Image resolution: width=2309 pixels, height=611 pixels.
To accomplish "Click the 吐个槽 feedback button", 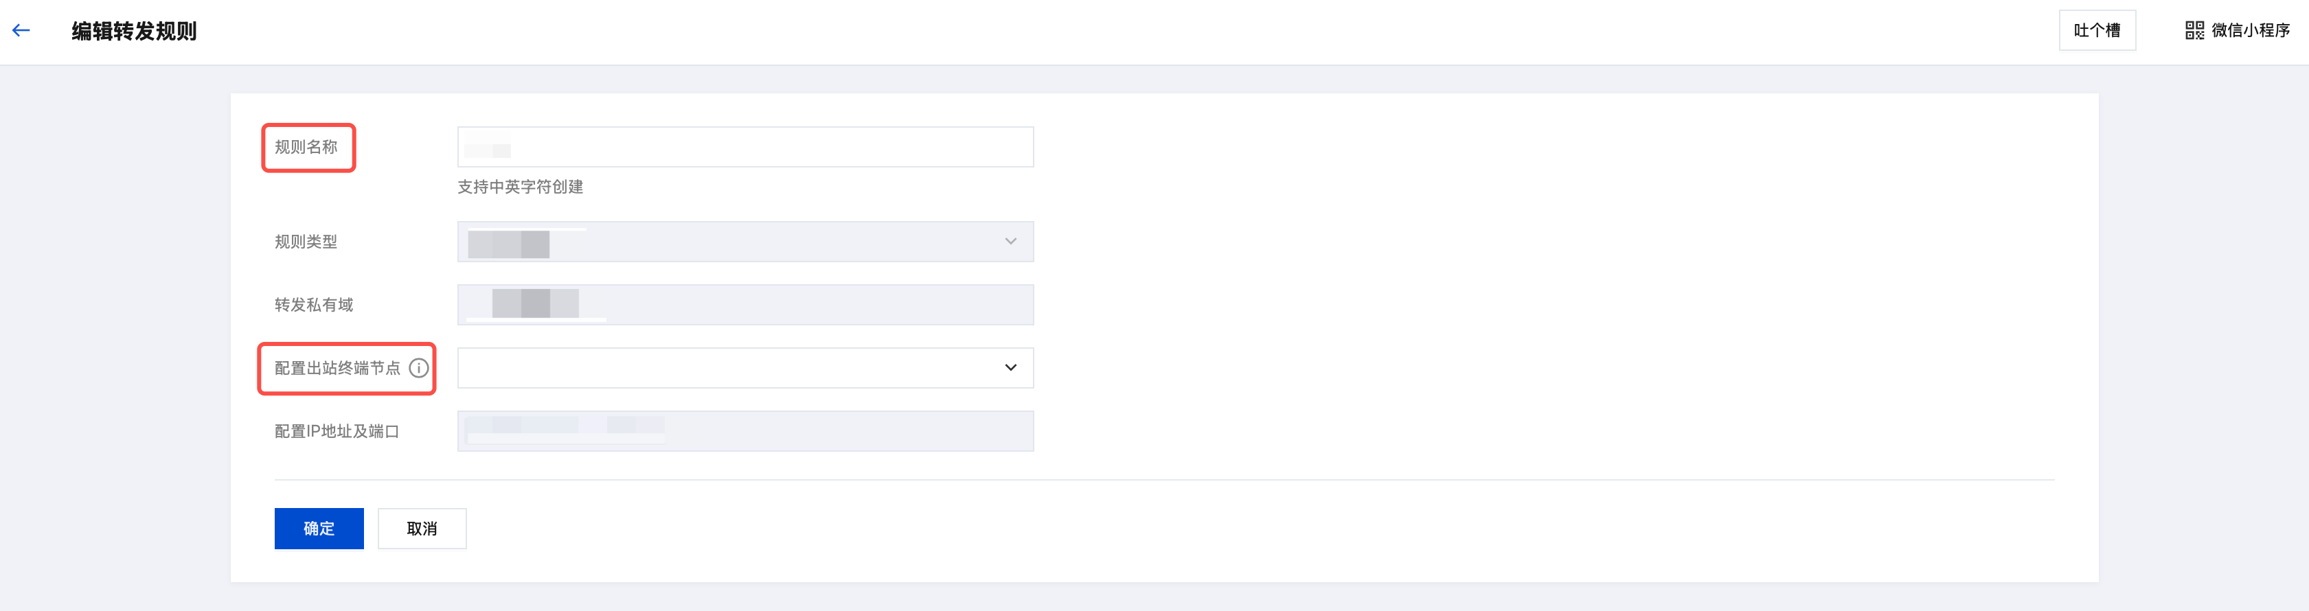I will coord(2097,30).
